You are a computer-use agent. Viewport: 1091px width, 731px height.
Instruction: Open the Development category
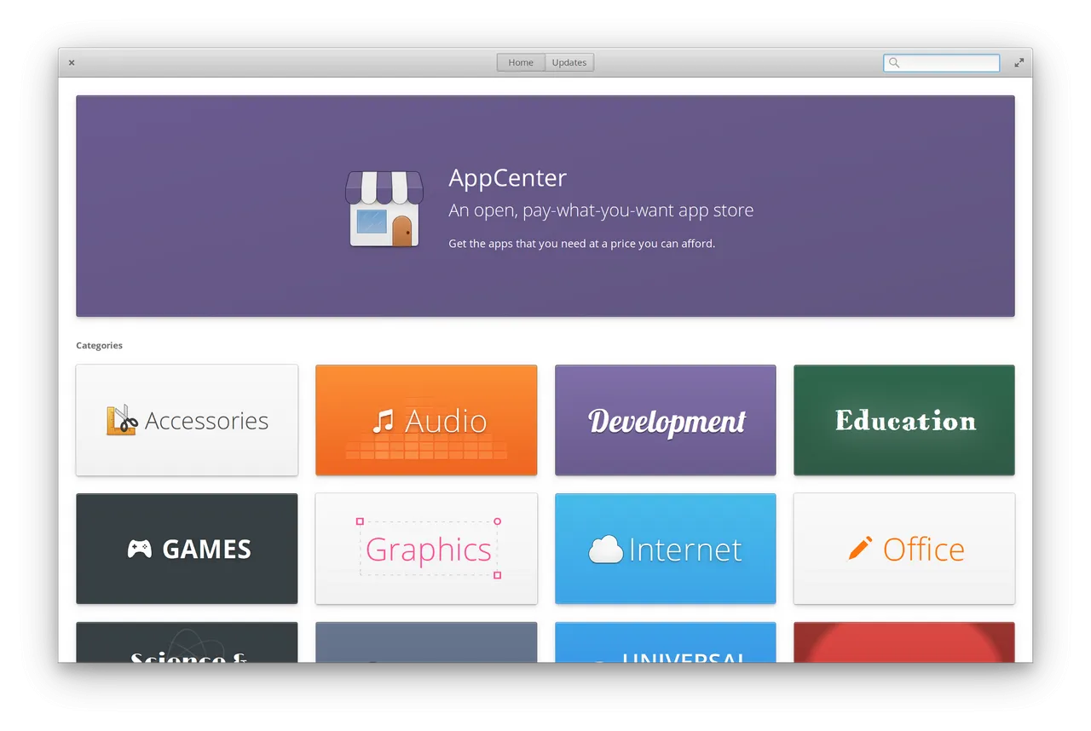pos(666,420)
